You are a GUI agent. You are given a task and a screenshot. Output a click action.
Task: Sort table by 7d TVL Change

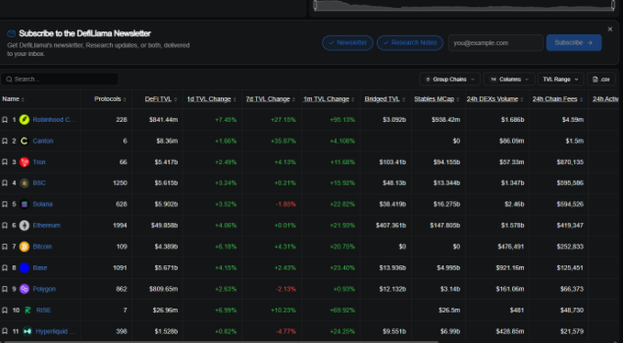click(x=271, y=99)
